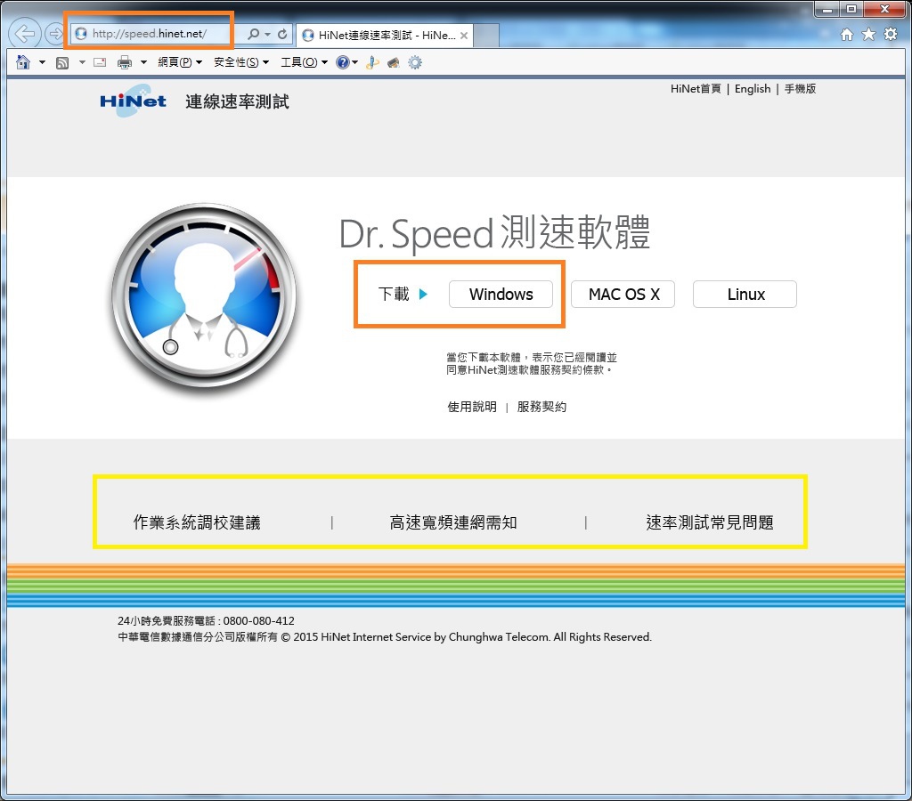Click the blue Help question mark icon
Viewport: 912px width, 801px height.
[x=343, y=62]
